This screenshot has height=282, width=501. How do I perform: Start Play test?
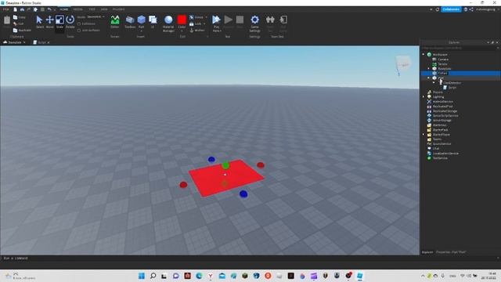(216, 20)
